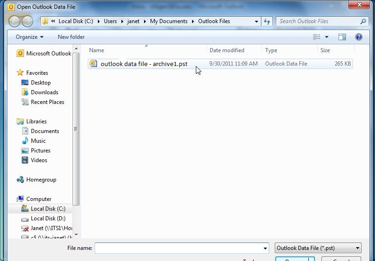Image resolution: width=375 pixels, height=261 pixels.
Task: Click the double chevron in address path
Action: point(53,21)
